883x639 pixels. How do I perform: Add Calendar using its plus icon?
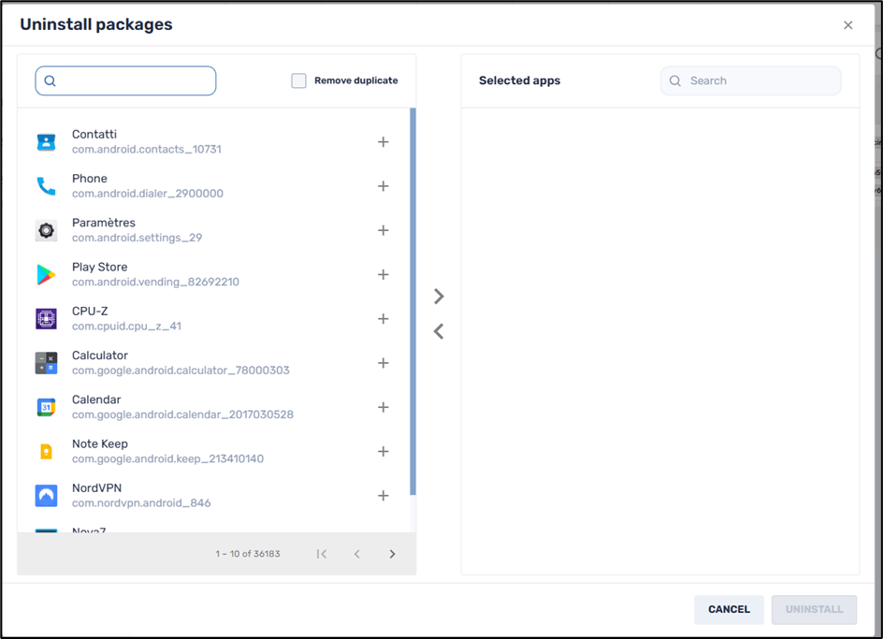click(383, 407)
